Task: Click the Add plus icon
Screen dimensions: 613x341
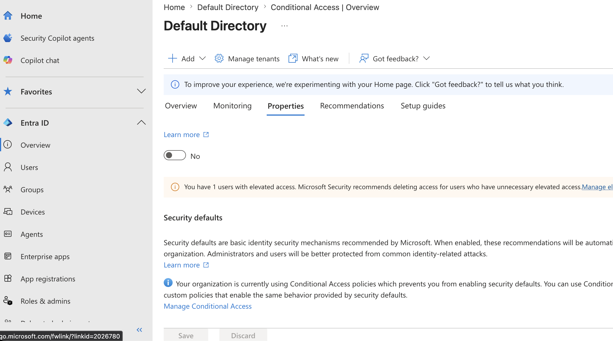Action: coord(173,59)
